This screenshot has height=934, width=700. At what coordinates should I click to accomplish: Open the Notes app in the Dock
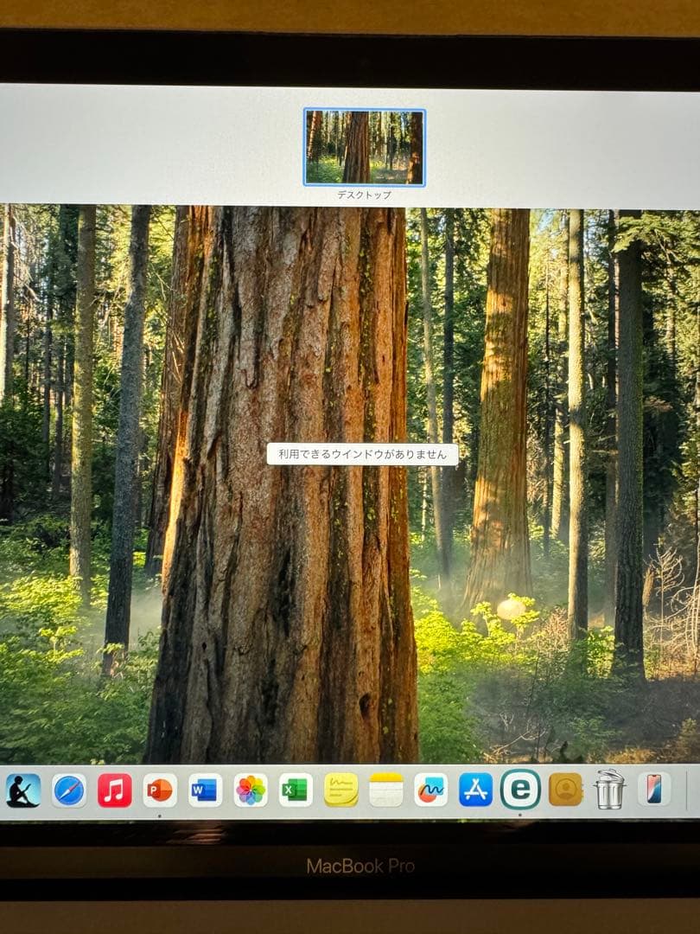(x=386, y=790)
